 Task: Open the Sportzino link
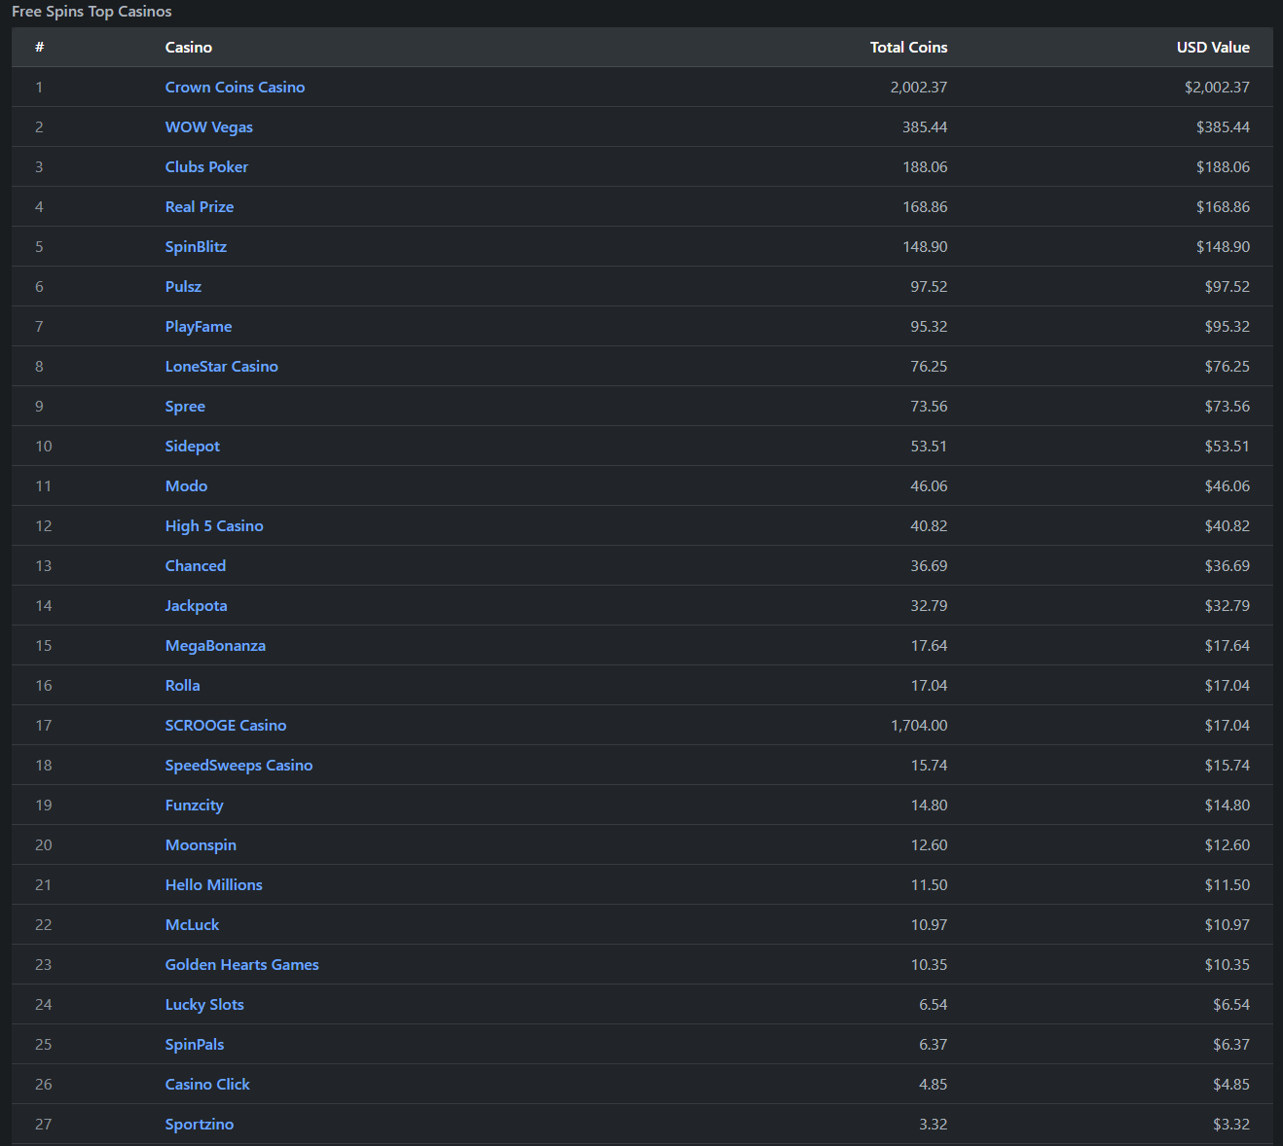click(x=200, y=1124)
